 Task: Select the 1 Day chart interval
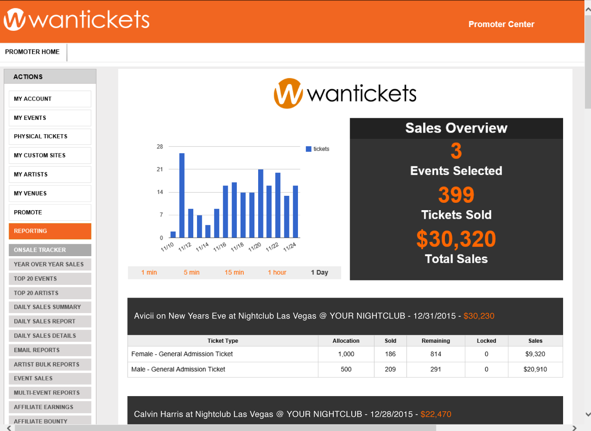[x=319, y=273]
